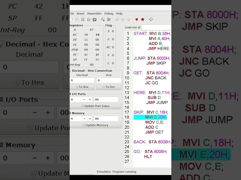
Task: Click code line 'ADD C'
Action: pos(152,127)
